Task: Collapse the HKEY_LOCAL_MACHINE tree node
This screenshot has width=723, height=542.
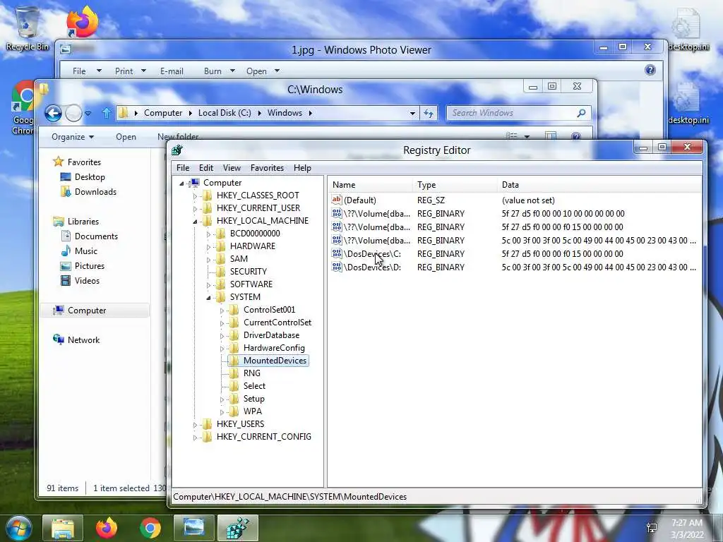Action: [195, 221]
